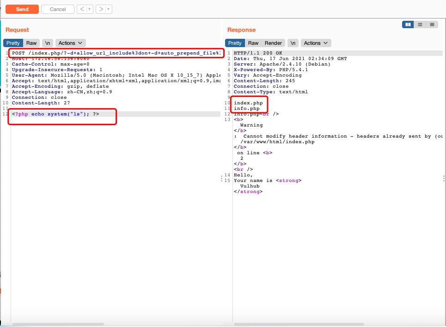Click the Cancel button
Image resolution: width=446 pixels, height=327 pixels.
(58, 9)
